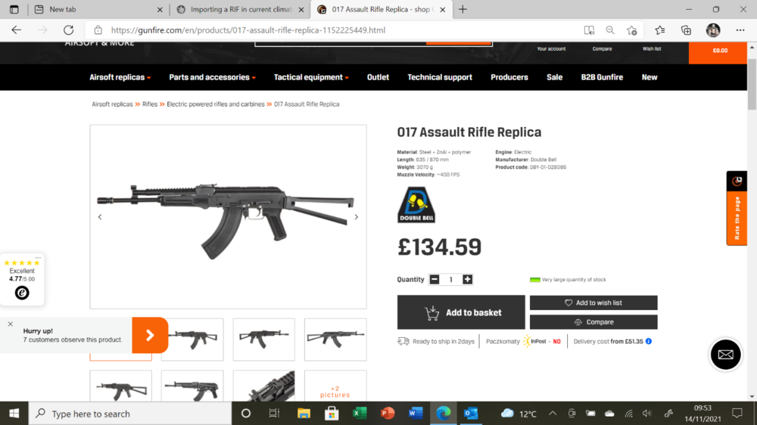
Task: Click the Add to basket button
Action: point(460,312)
